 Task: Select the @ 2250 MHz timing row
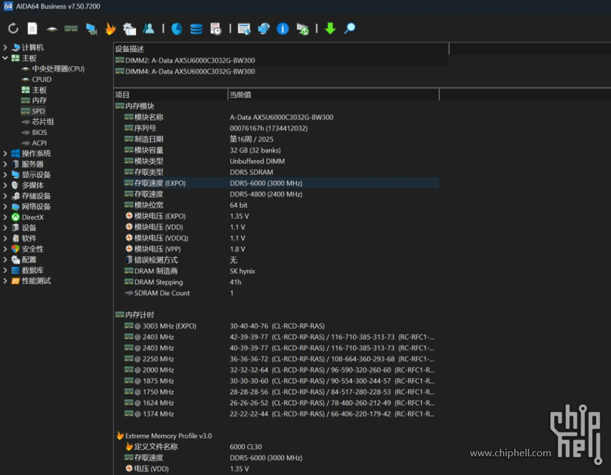coord(281,359)
